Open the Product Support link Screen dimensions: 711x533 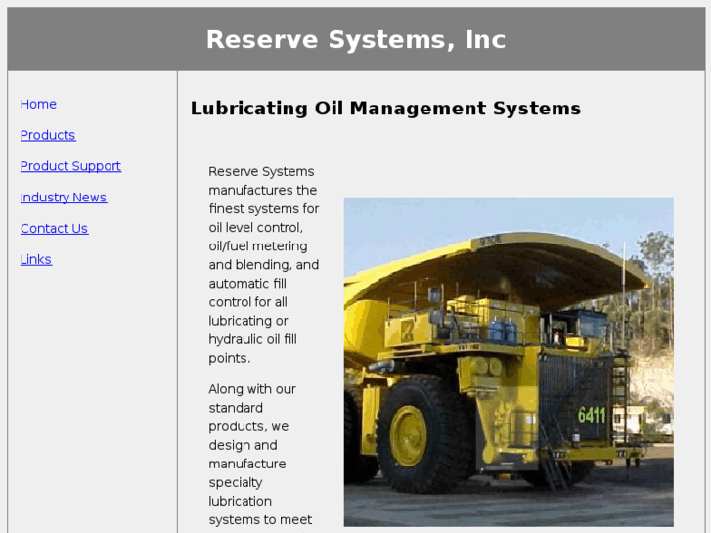click(x=70, y=166)
